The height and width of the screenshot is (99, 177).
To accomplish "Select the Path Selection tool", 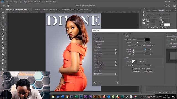I will [3, 63].
